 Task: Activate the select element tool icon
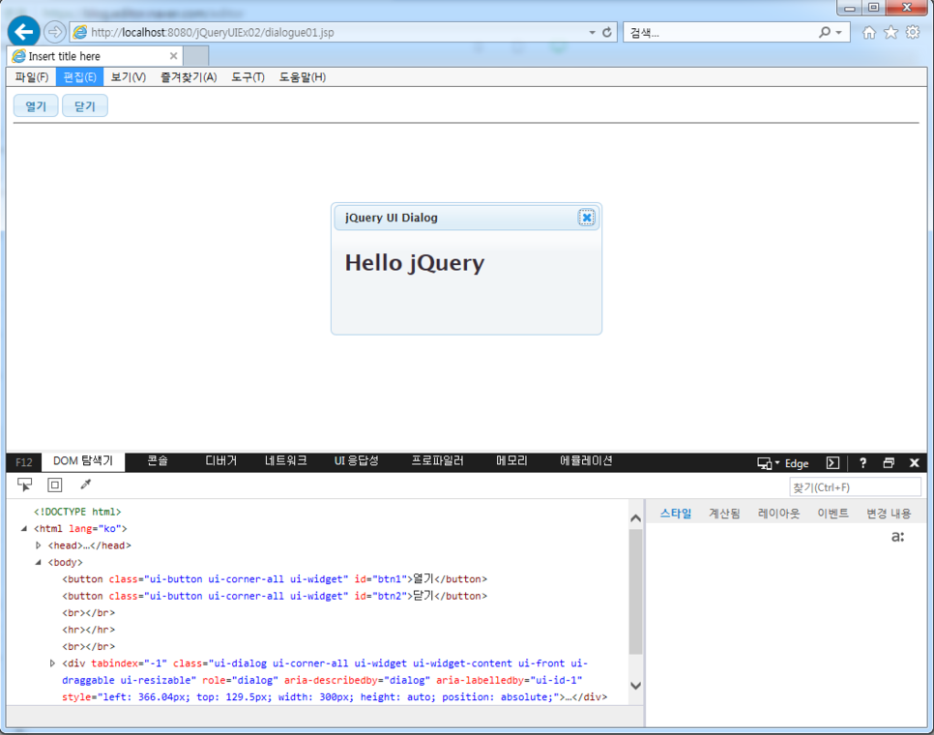[x=24, y=485]
